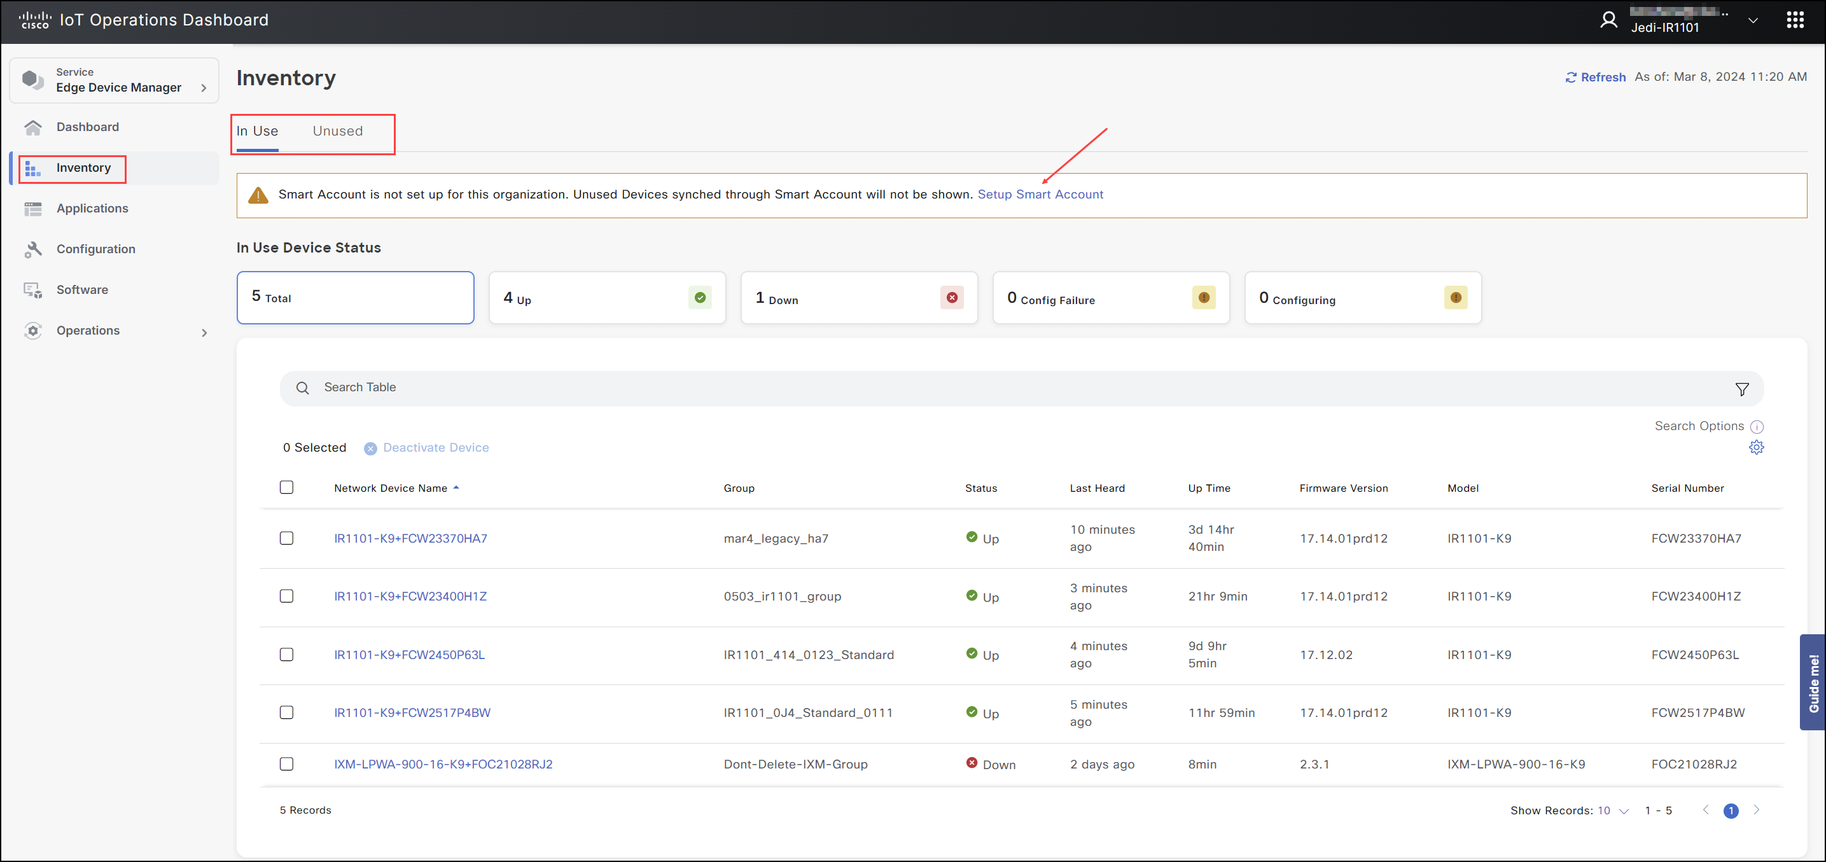Image resolution: width=1826 pixels, height=862 pixels.
Task: Sort by Network Device Name arrow
Action: tap(456, 488)
